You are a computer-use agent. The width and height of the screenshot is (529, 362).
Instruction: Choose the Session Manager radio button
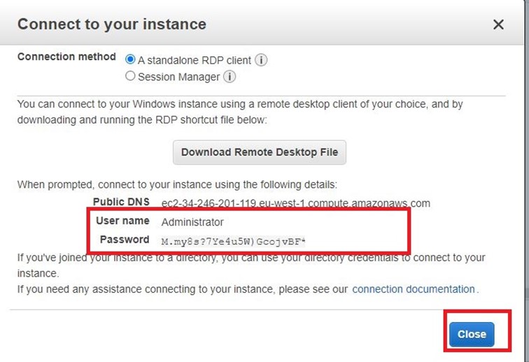130,76
